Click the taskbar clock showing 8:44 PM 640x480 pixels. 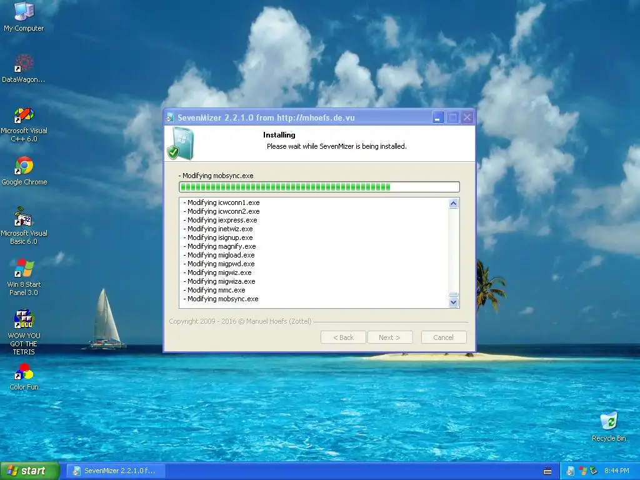(x=616, y=471)
